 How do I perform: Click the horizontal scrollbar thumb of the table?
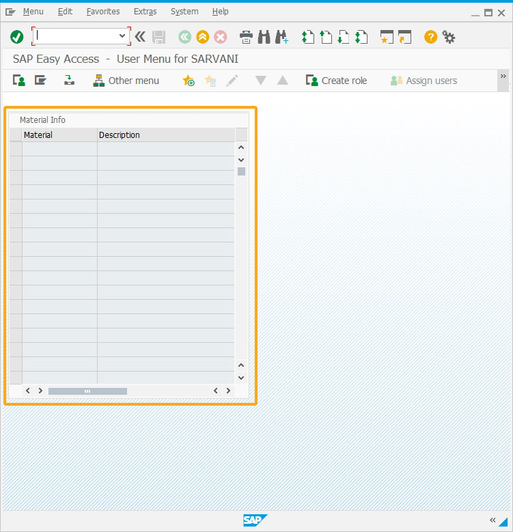(x=87, y=391)
